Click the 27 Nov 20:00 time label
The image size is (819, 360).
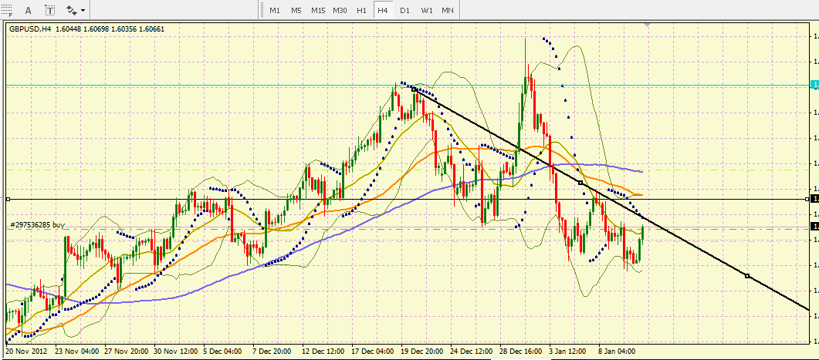[127, 351]
